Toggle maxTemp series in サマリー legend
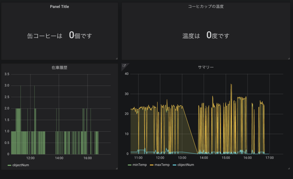The height and width of the screenshot is (179, 293). click(x=162, y=165)
